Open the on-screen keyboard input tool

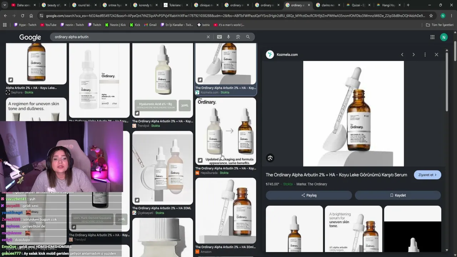[x=219, y=37]
